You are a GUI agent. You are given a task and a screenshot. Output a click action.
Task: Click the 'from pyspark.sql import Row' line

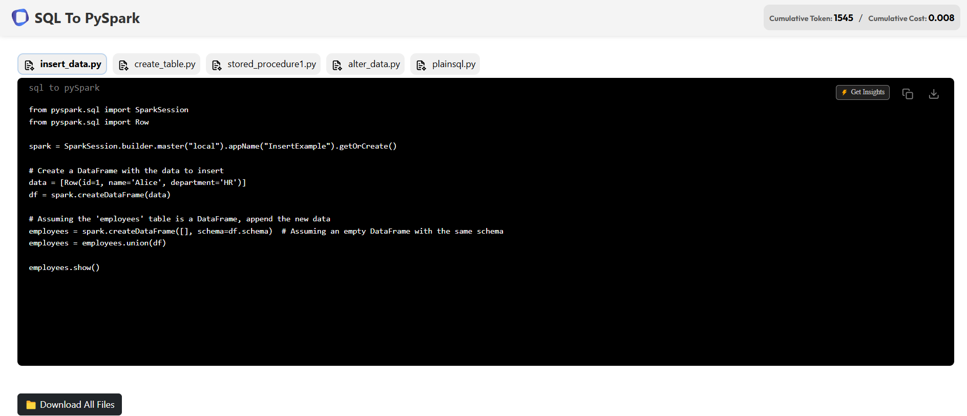click(x=89, y=122)
